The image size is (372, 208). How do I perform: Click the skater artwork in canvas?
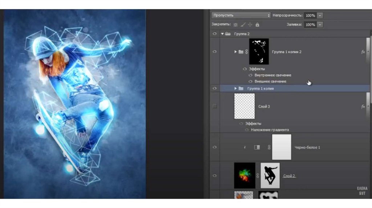point(75,104)
